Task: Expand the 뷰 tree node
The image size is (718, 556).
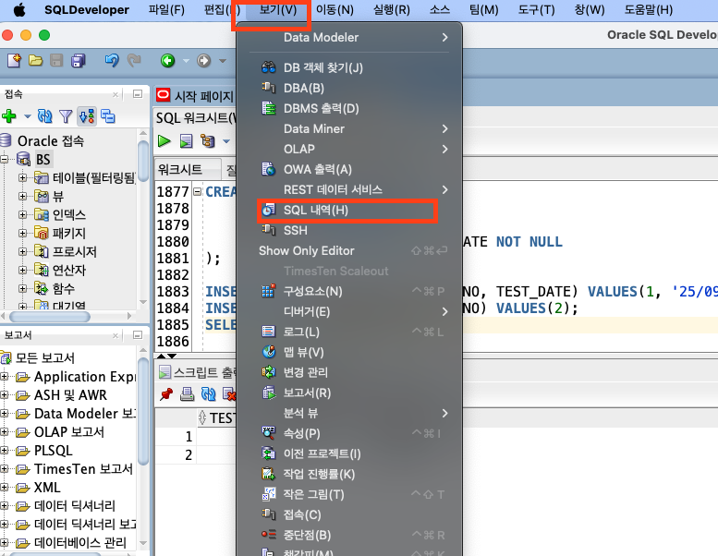Action: pos(22,196)
